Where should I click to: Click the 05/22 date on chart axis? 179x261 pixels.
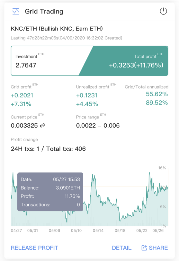click(142, 230)
